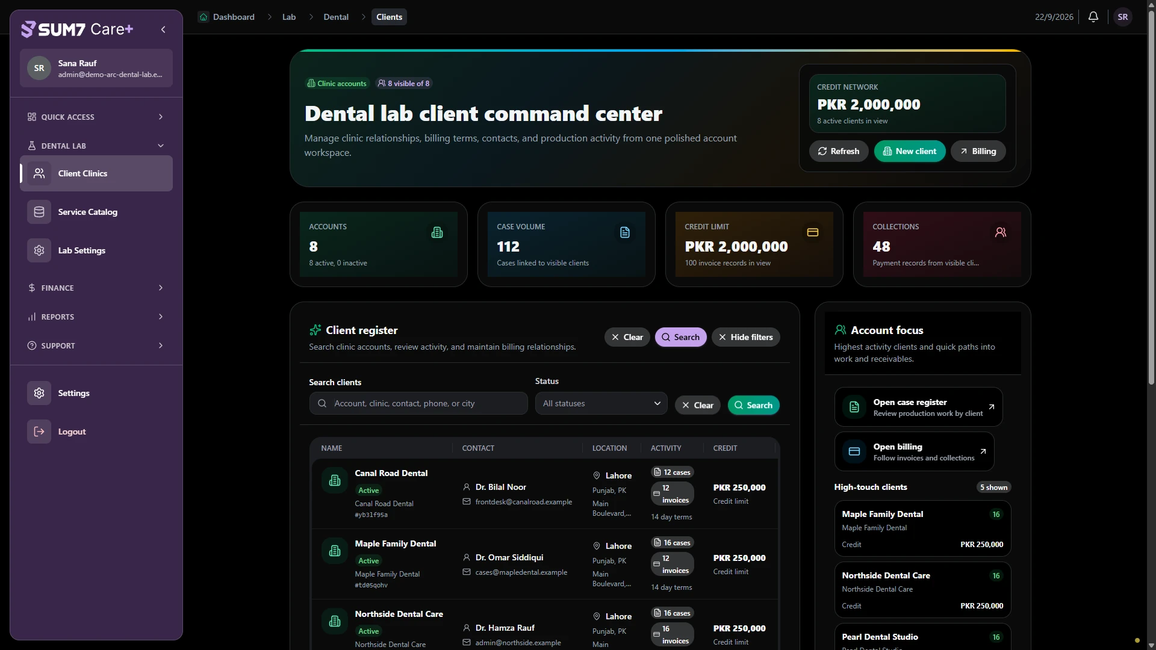Click the Search clients input field
1156x650 pixels.
point(418,403)
